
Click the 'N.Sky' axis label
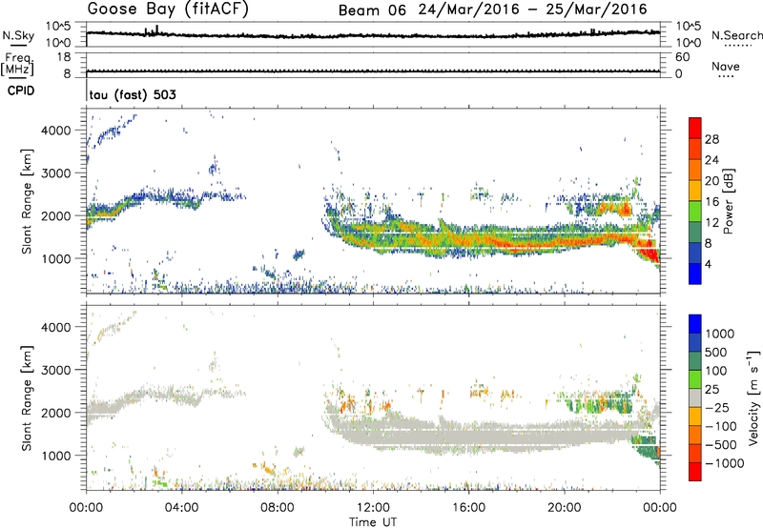18,35
